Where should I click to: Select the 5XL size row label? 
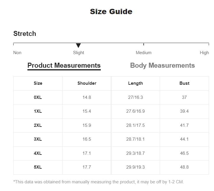click(38, 167)
